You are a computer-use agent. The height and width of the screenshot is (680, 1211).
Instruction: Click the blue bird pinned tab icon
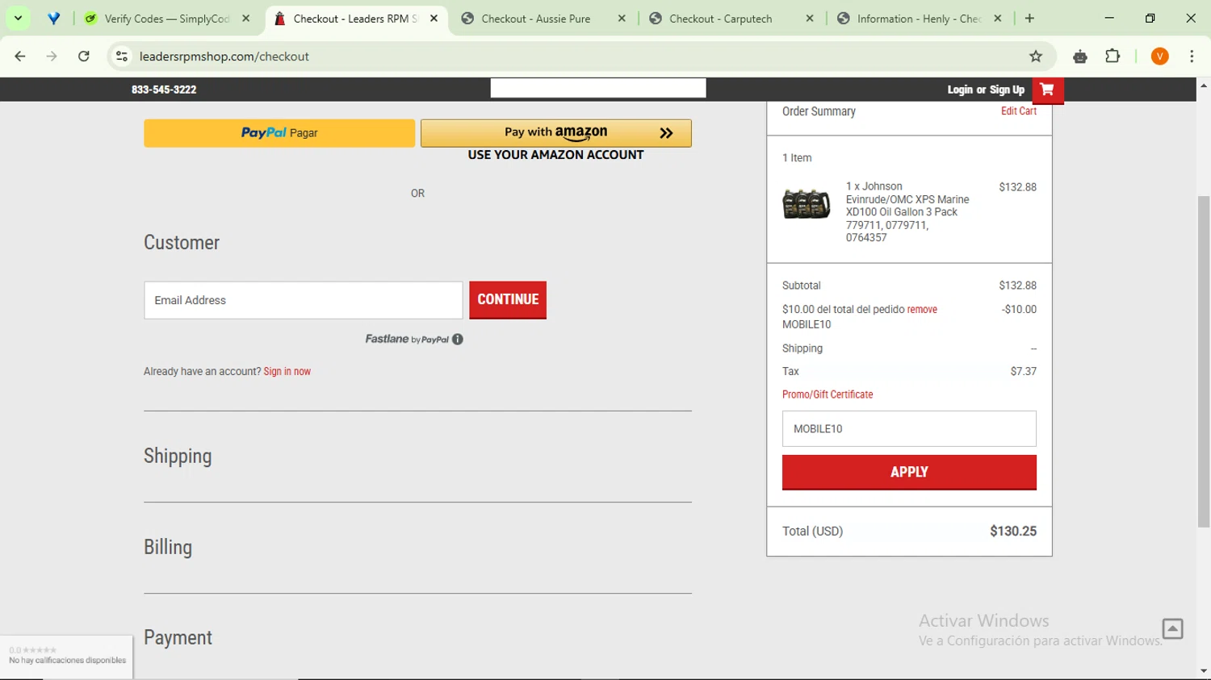pyautogui.click(x=53, y=18)
